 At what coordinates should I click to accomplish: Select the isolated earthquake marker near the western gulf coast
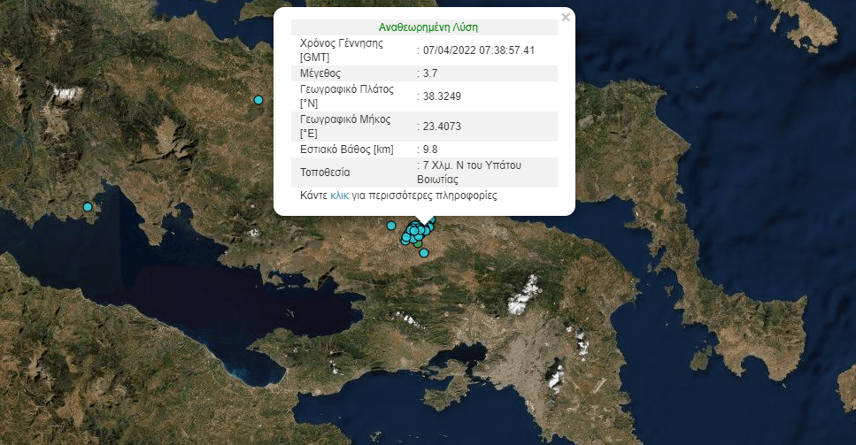(x=88, y=207)
